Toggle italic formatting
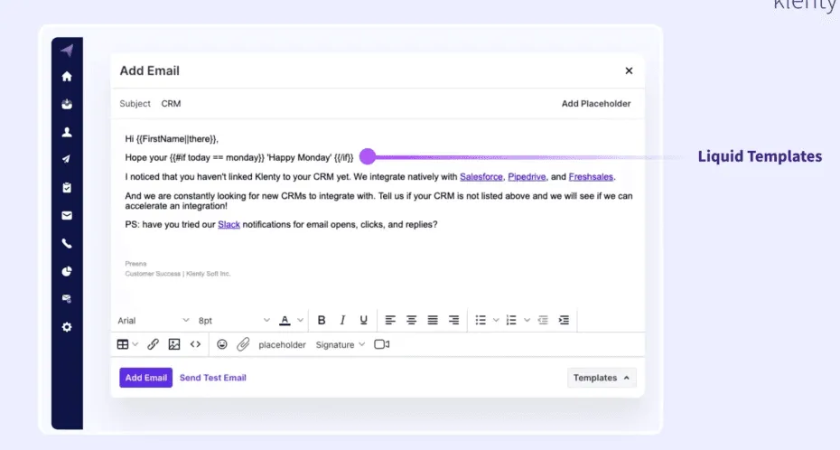 [x=342, y=320]
